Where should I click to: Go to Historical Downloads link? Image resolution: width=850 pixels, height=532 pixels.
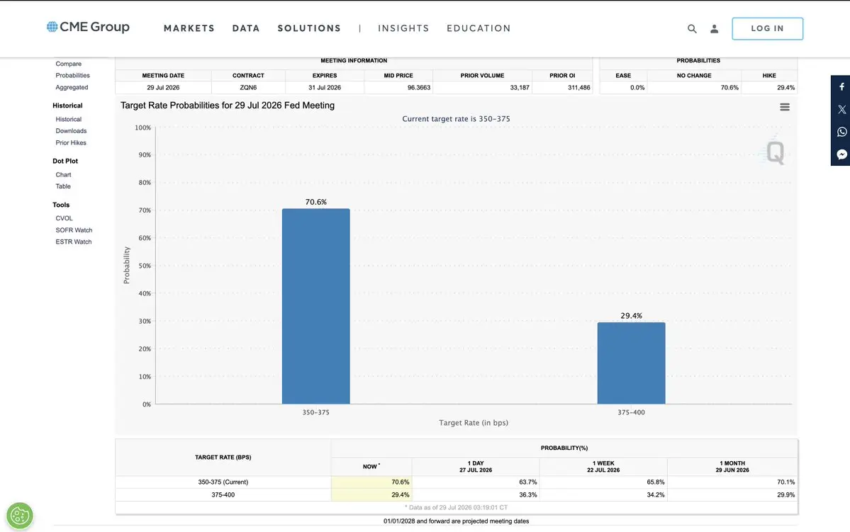tap(71, 131)
